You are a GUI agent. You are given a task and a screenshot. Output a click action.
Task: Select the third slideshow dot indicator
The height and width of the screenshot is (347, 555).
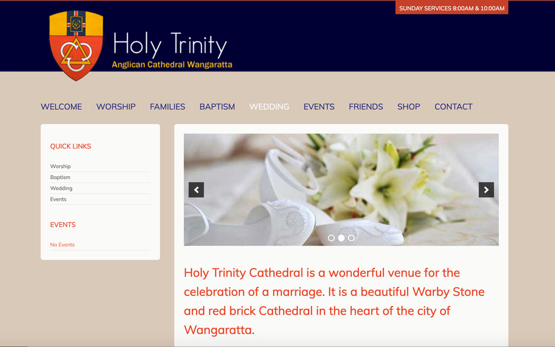[x=351, y=238]
